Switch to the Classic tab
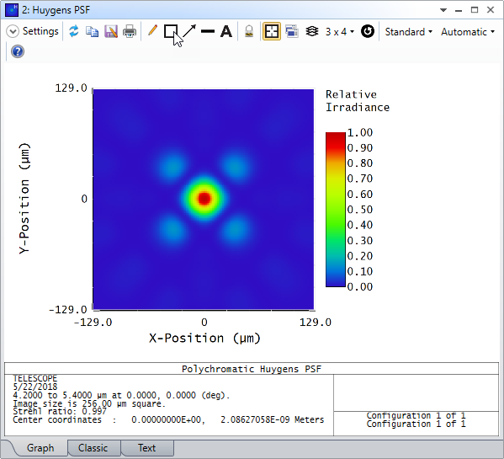 pos(93,448)
